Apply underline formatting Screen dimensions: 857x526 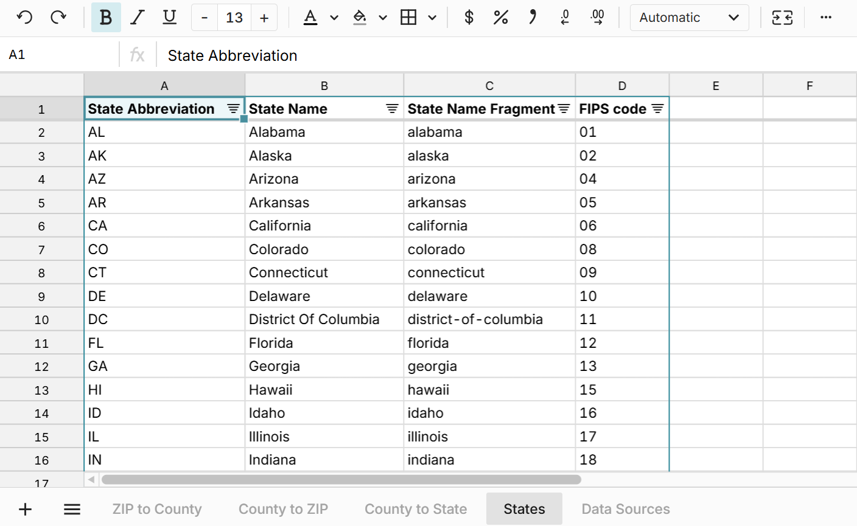(x=169, y=17)
